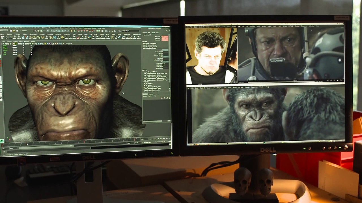362x203 pixels.
Task: Click the 'PASTE' shelf icon
Action: [x=19, y=37]
